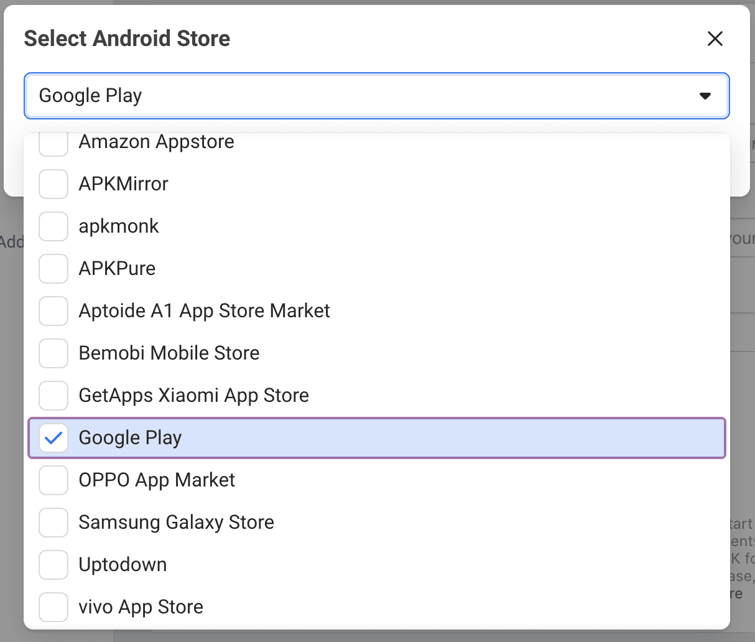Check the Bemobi Mobile Store checkbox
Image resolution: width=755 pixels, height=642 pixels.
tap(53, 353)
